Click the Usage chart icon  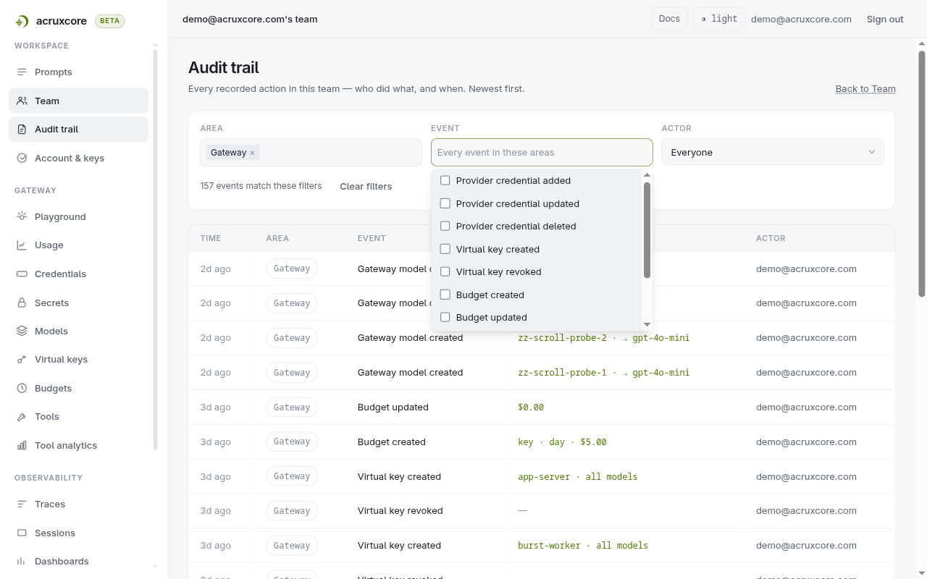click(x=22, y=245)
